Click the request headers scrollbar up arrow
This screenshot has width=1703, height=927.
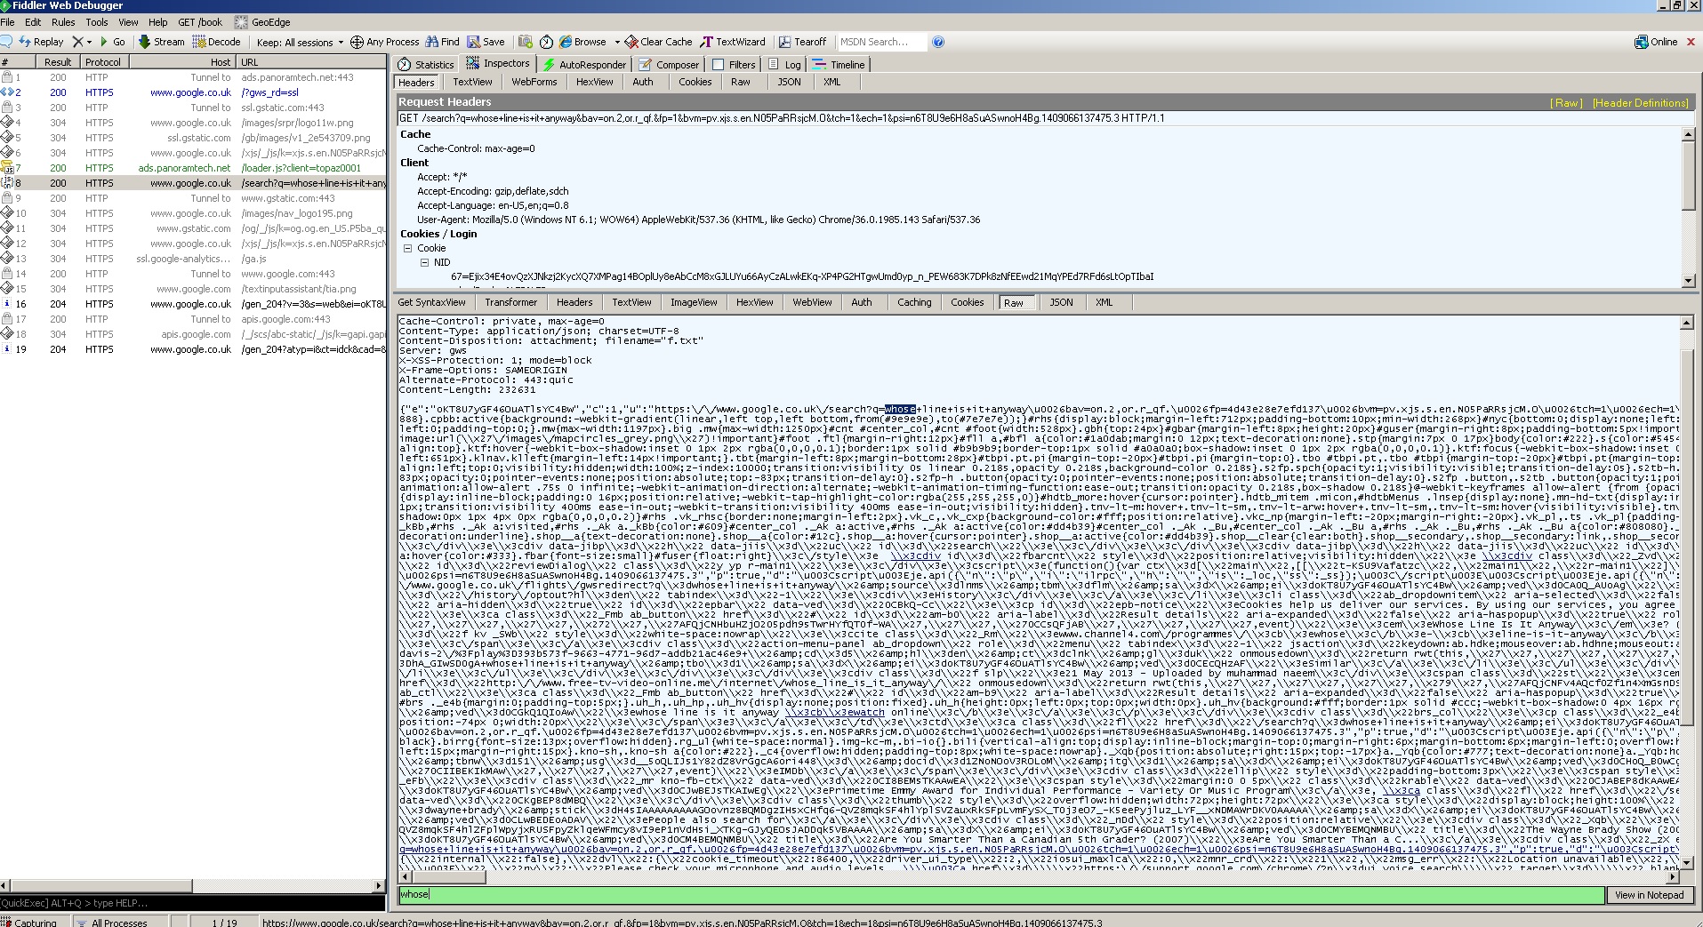click(1688, 135)
